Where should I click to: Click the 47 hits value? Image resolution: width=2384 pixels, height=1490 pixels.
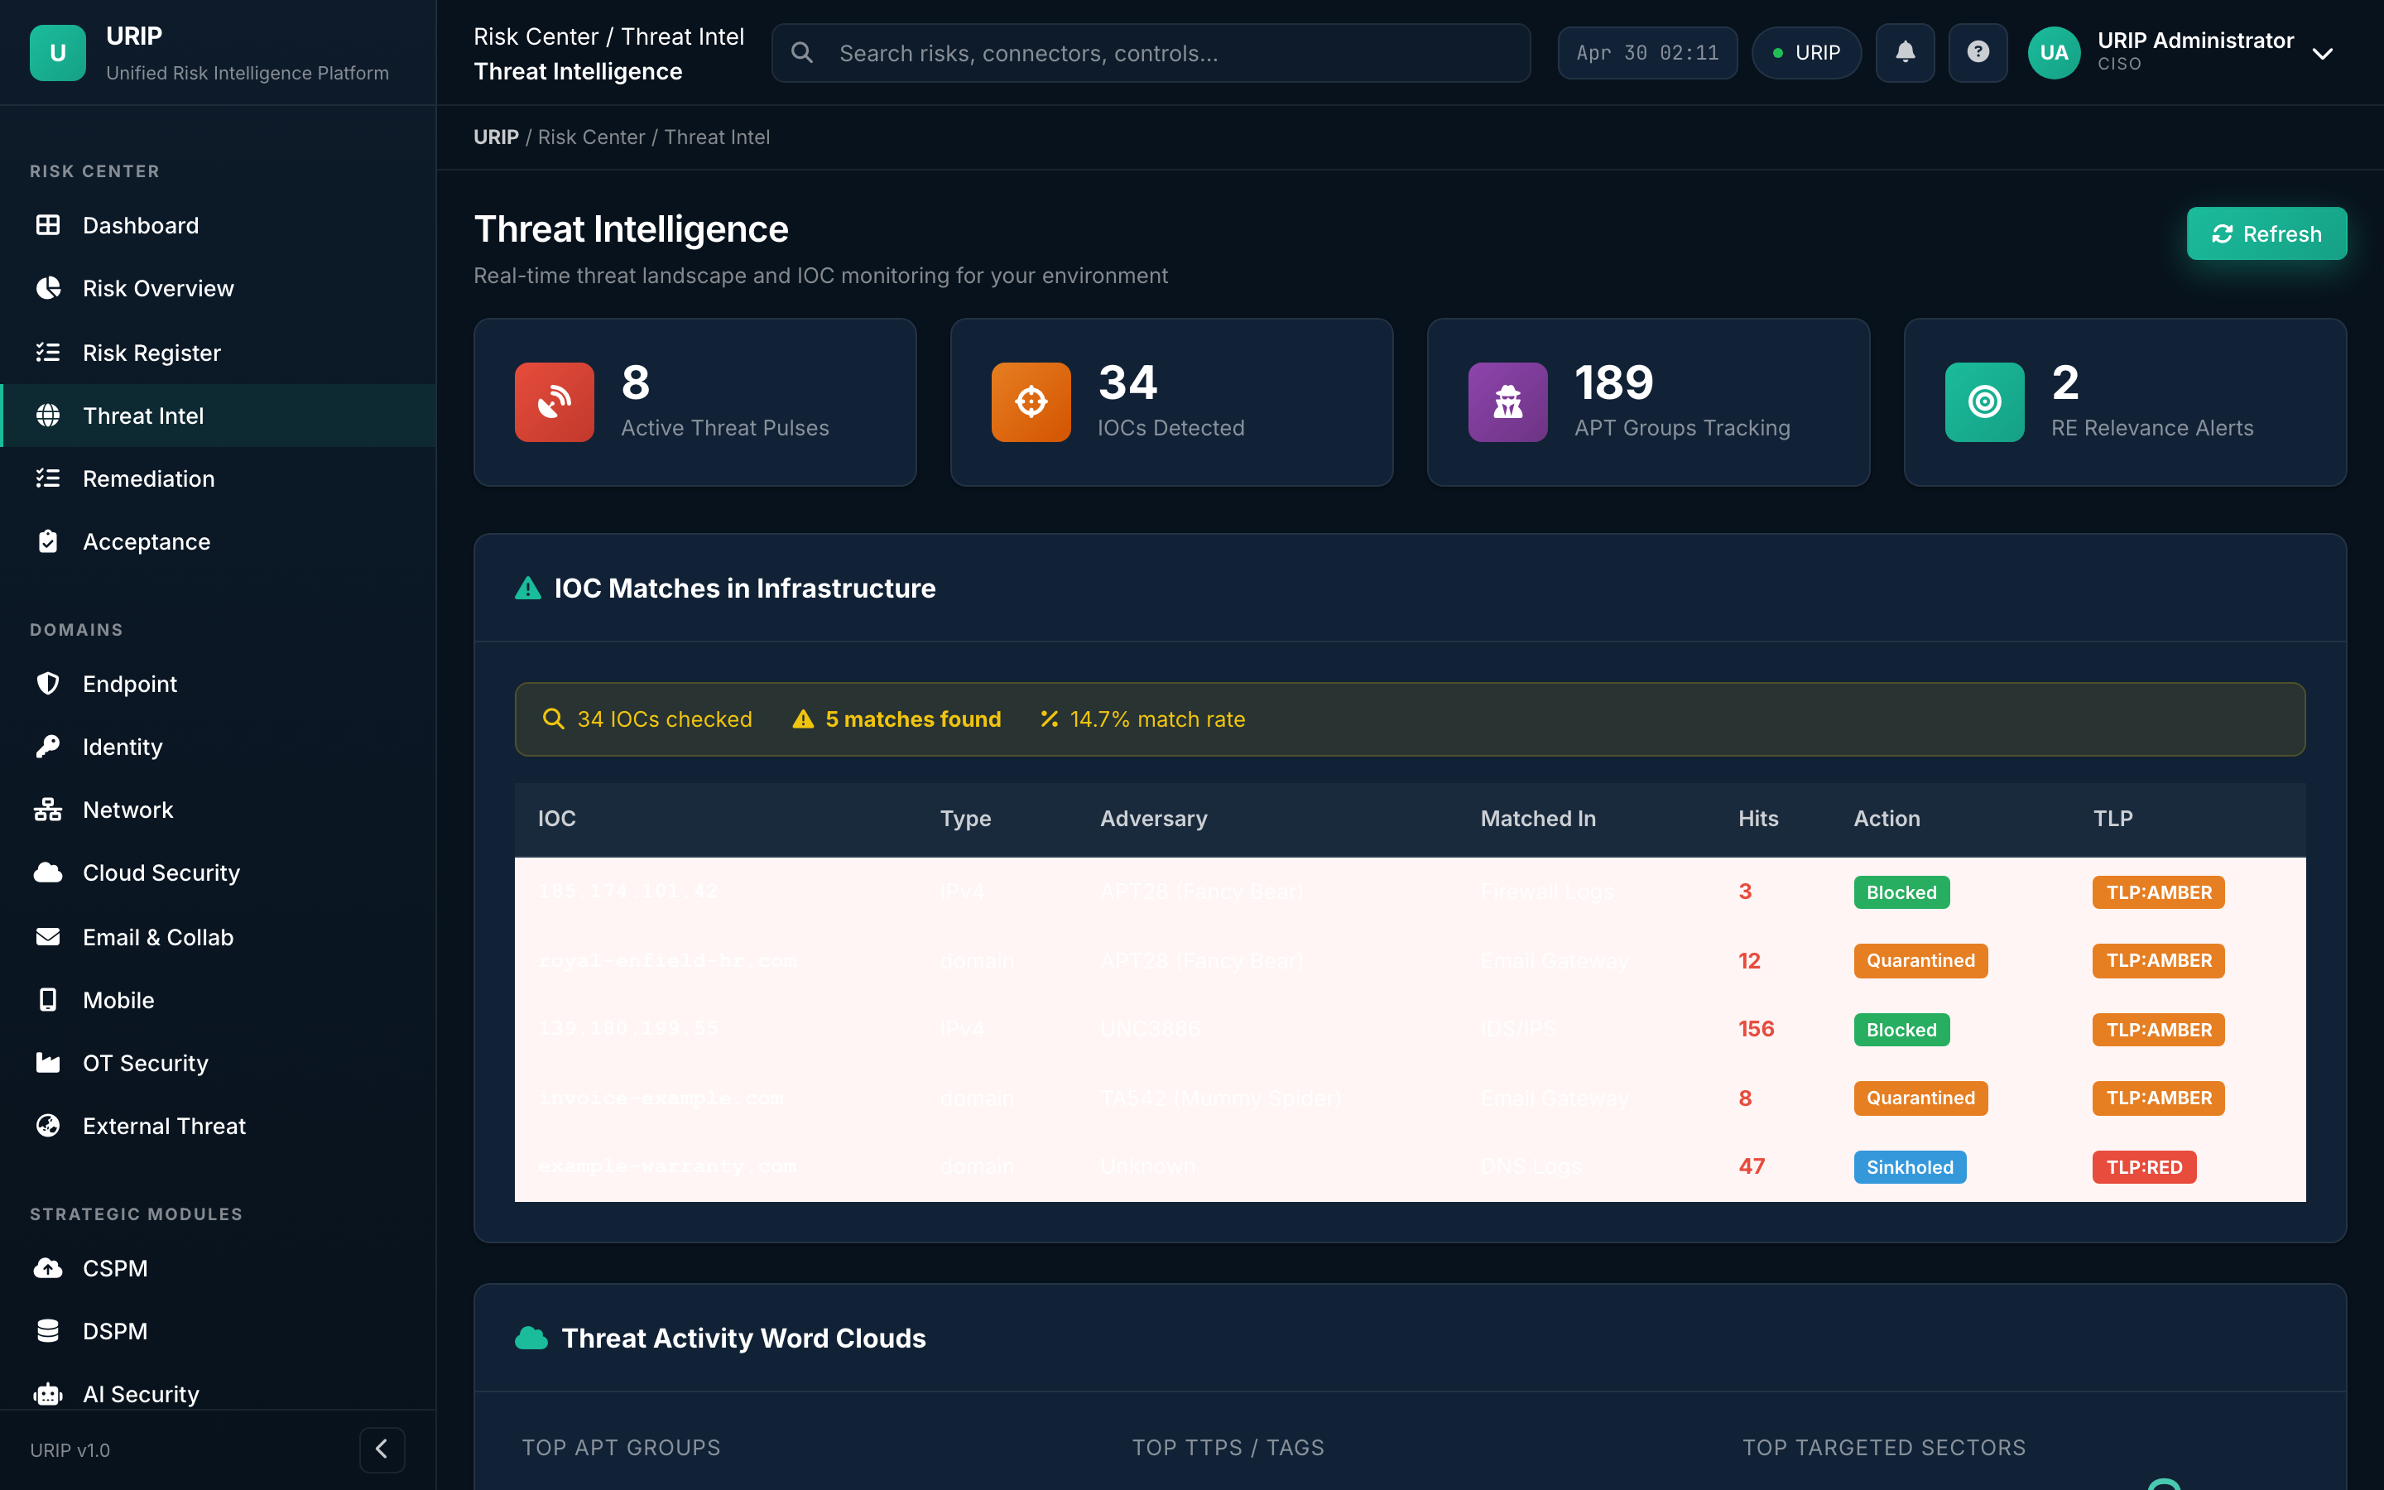tap(1752, 1166)
